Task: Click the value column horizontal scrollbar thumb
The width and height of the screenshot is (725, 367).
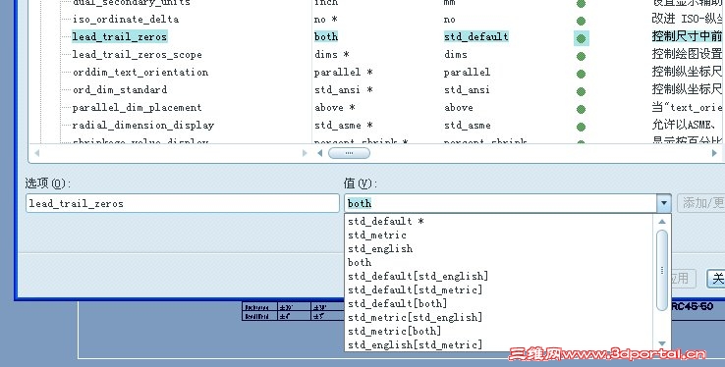Action: click(349, 153)
